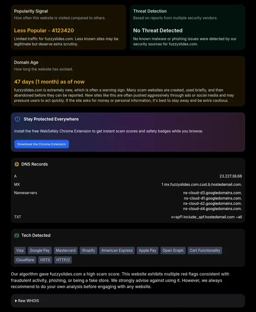Click the globe icon next to DNS Records
This screenshot has height=312, width=256.
tap(17, 164)
